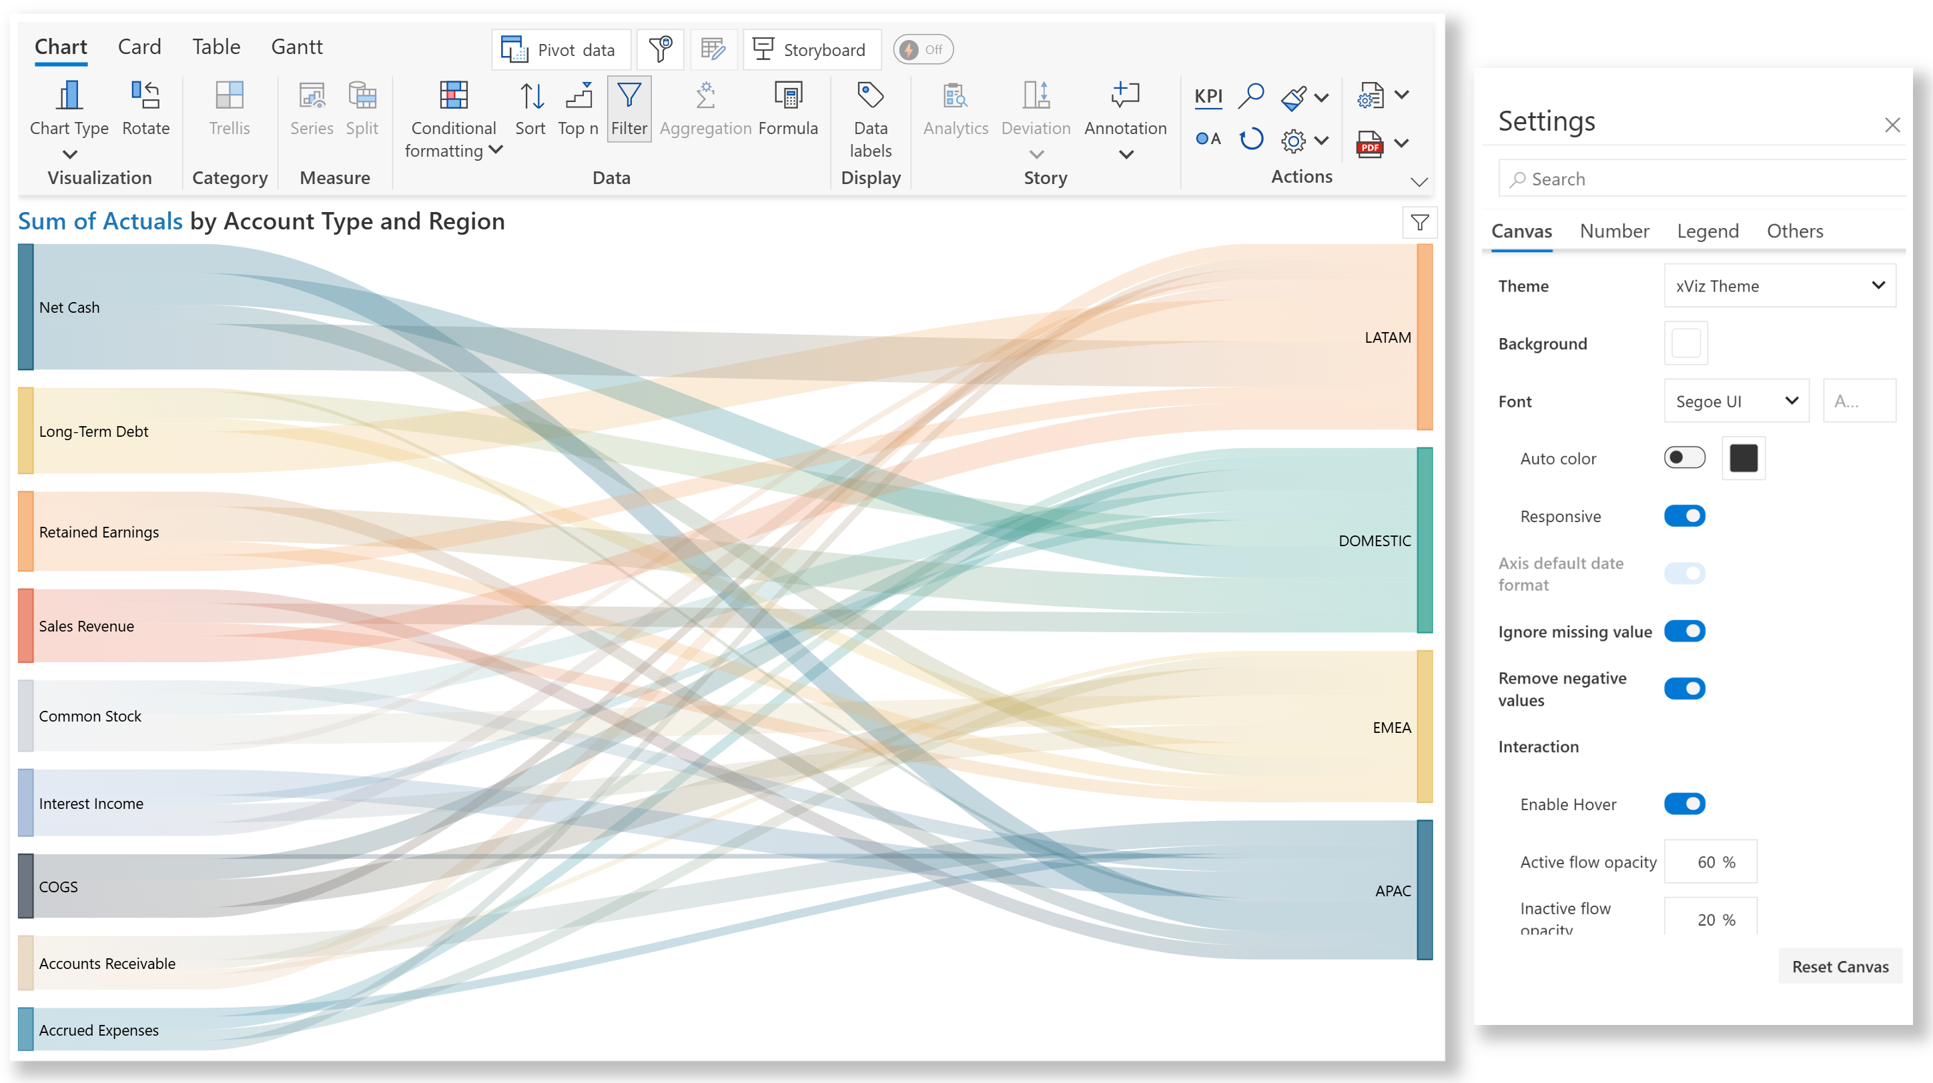
Task: Disable the Ignore missing value toggle
Action: click(1685, 632)
